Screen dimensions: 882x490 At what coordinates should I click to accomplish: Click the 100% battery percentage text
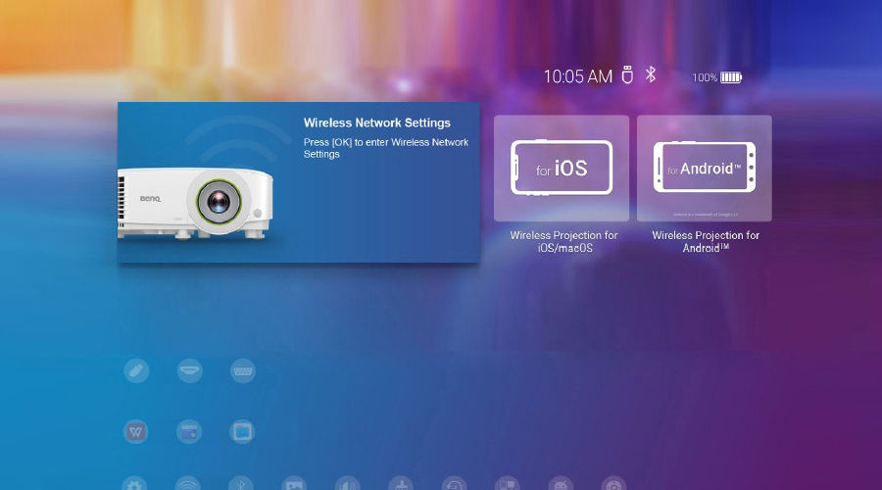coord(705,77)
